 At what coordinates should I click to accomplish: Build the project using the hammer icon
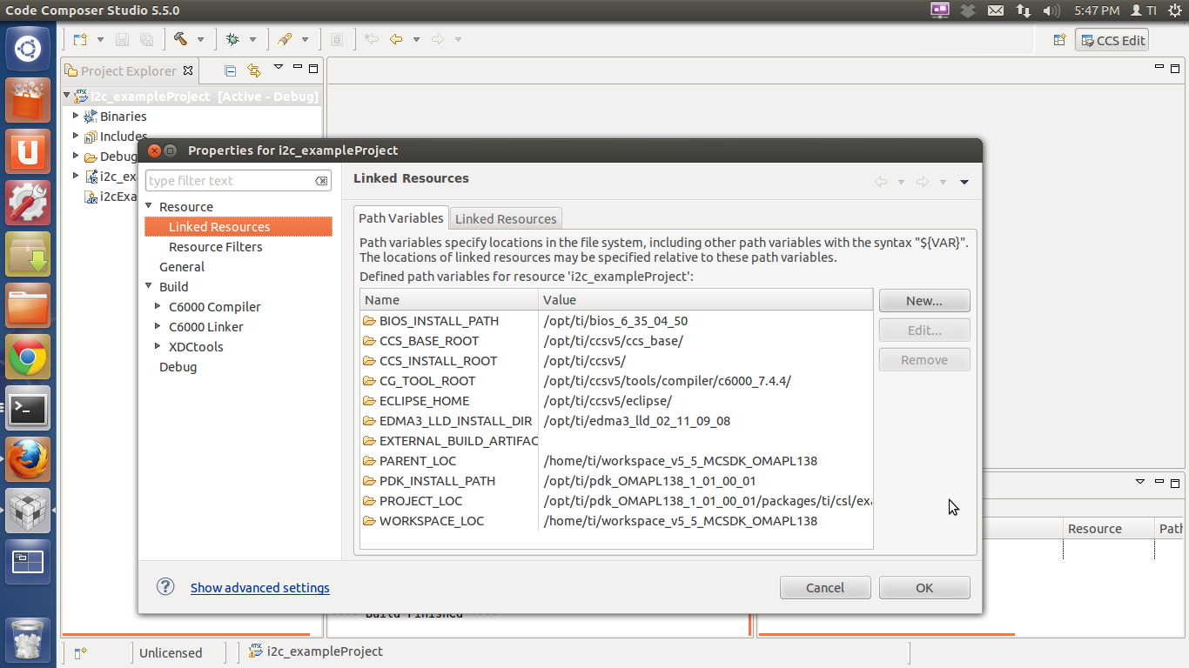click(180, 39)
